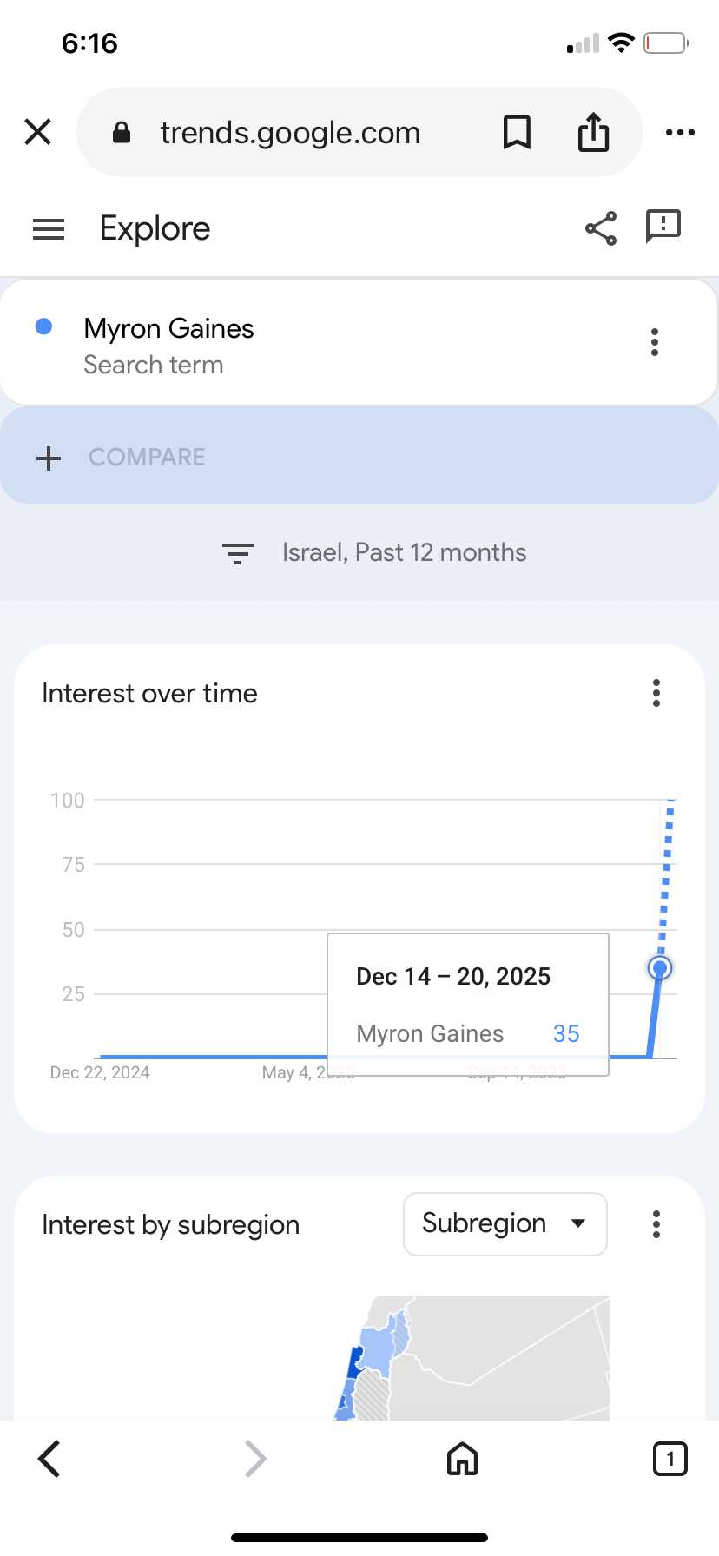Open the browser tabs switcher

670,1459
